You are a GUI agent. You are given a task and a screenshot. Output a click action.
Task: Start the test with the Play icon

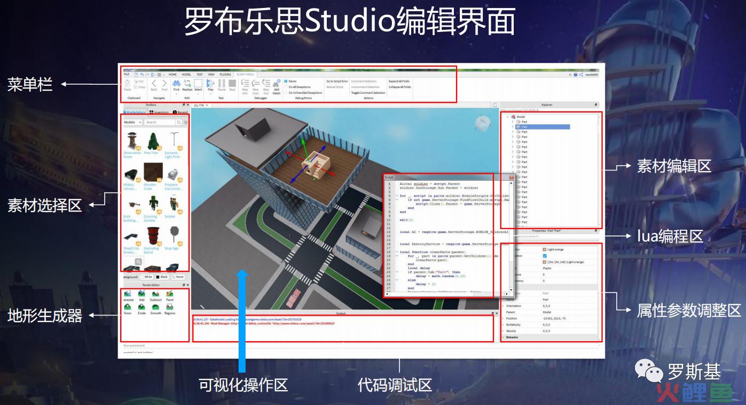point(210,83)
